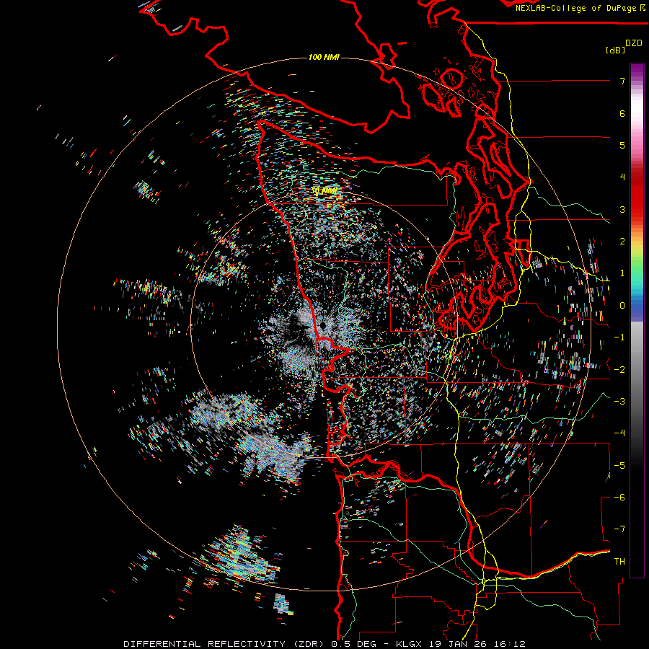Click the -6 value on color scale

point(619,498)
